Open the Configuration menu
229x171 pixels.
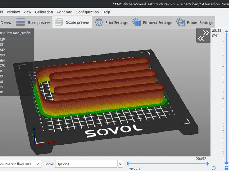click(87, 12)
